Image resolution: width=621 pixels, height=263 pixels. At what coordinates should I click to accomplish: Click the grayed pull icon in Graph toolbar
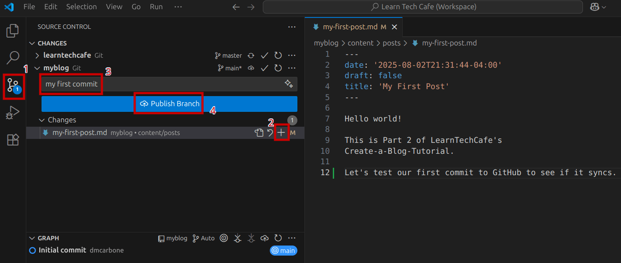[x=251, y=238]
